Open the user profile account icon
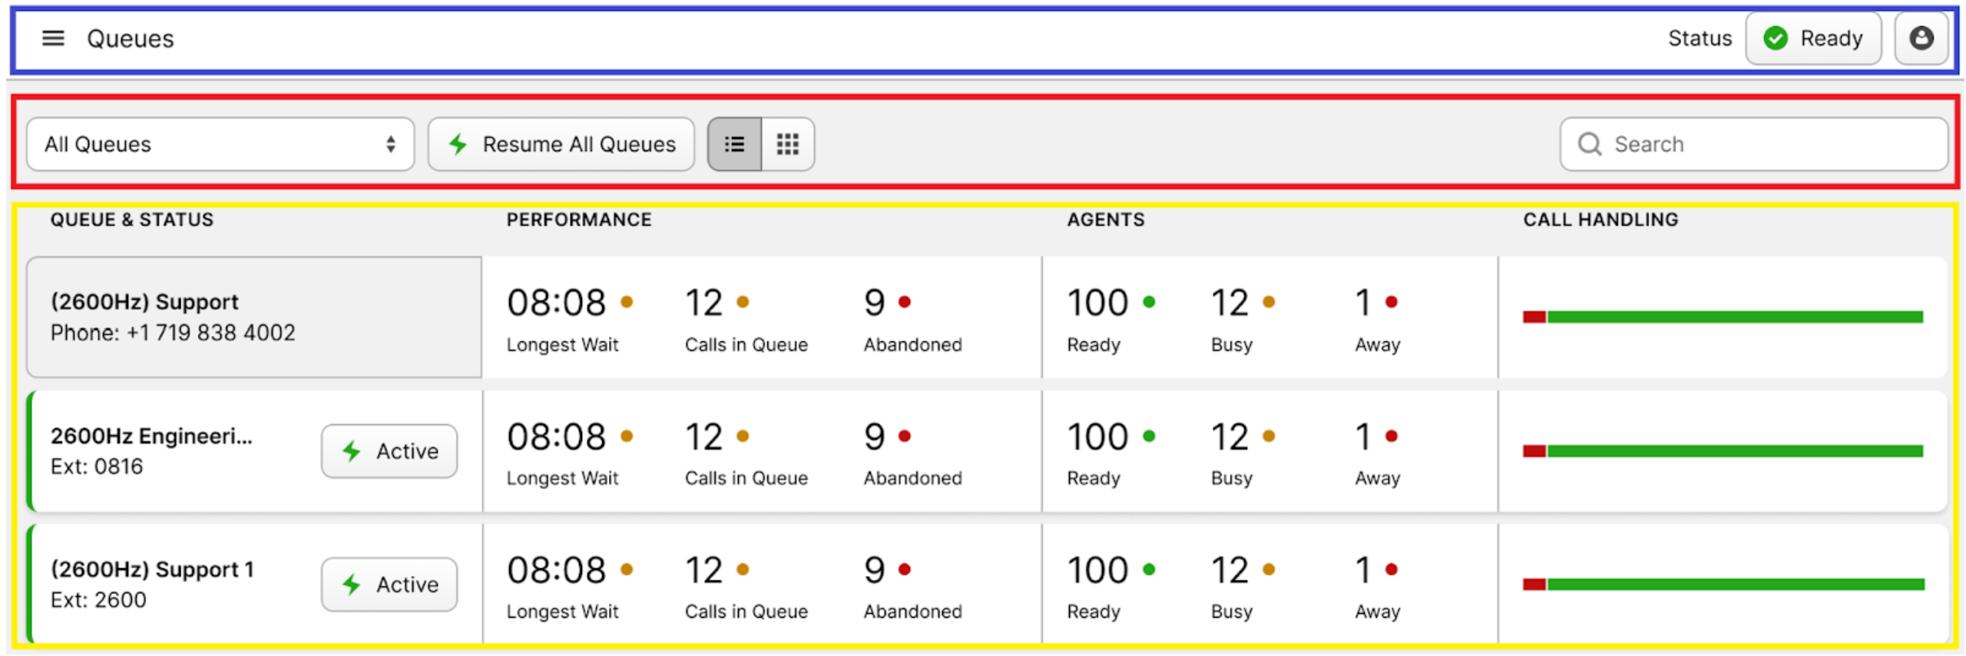 [x=1920, y=38]
